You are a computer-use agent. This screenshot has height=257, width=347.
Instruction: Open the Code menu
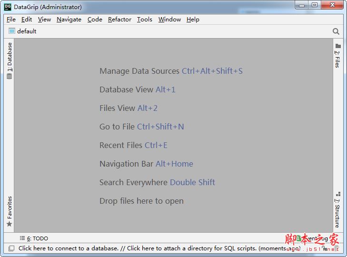(95, 20)
